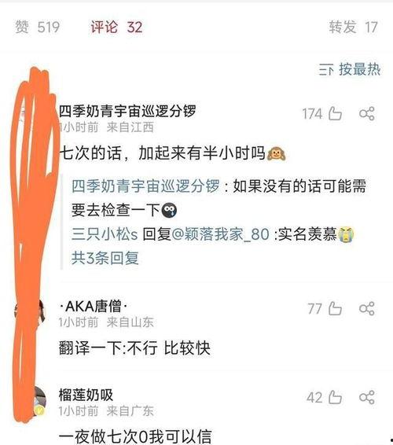This screenshot has width=393, height=445.
Task: Open the 按最热 sorting dropdown
Action: [x=349, y=69]
